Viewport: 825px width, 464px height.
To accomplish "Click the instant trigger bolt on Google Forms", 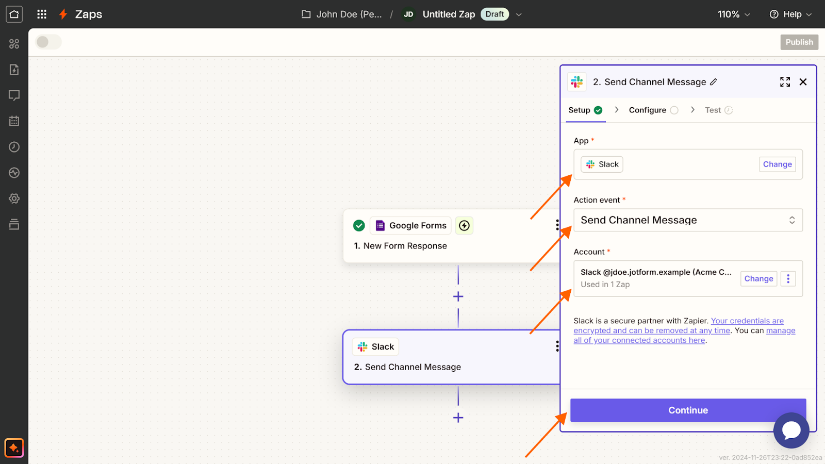I will point(464,225).
